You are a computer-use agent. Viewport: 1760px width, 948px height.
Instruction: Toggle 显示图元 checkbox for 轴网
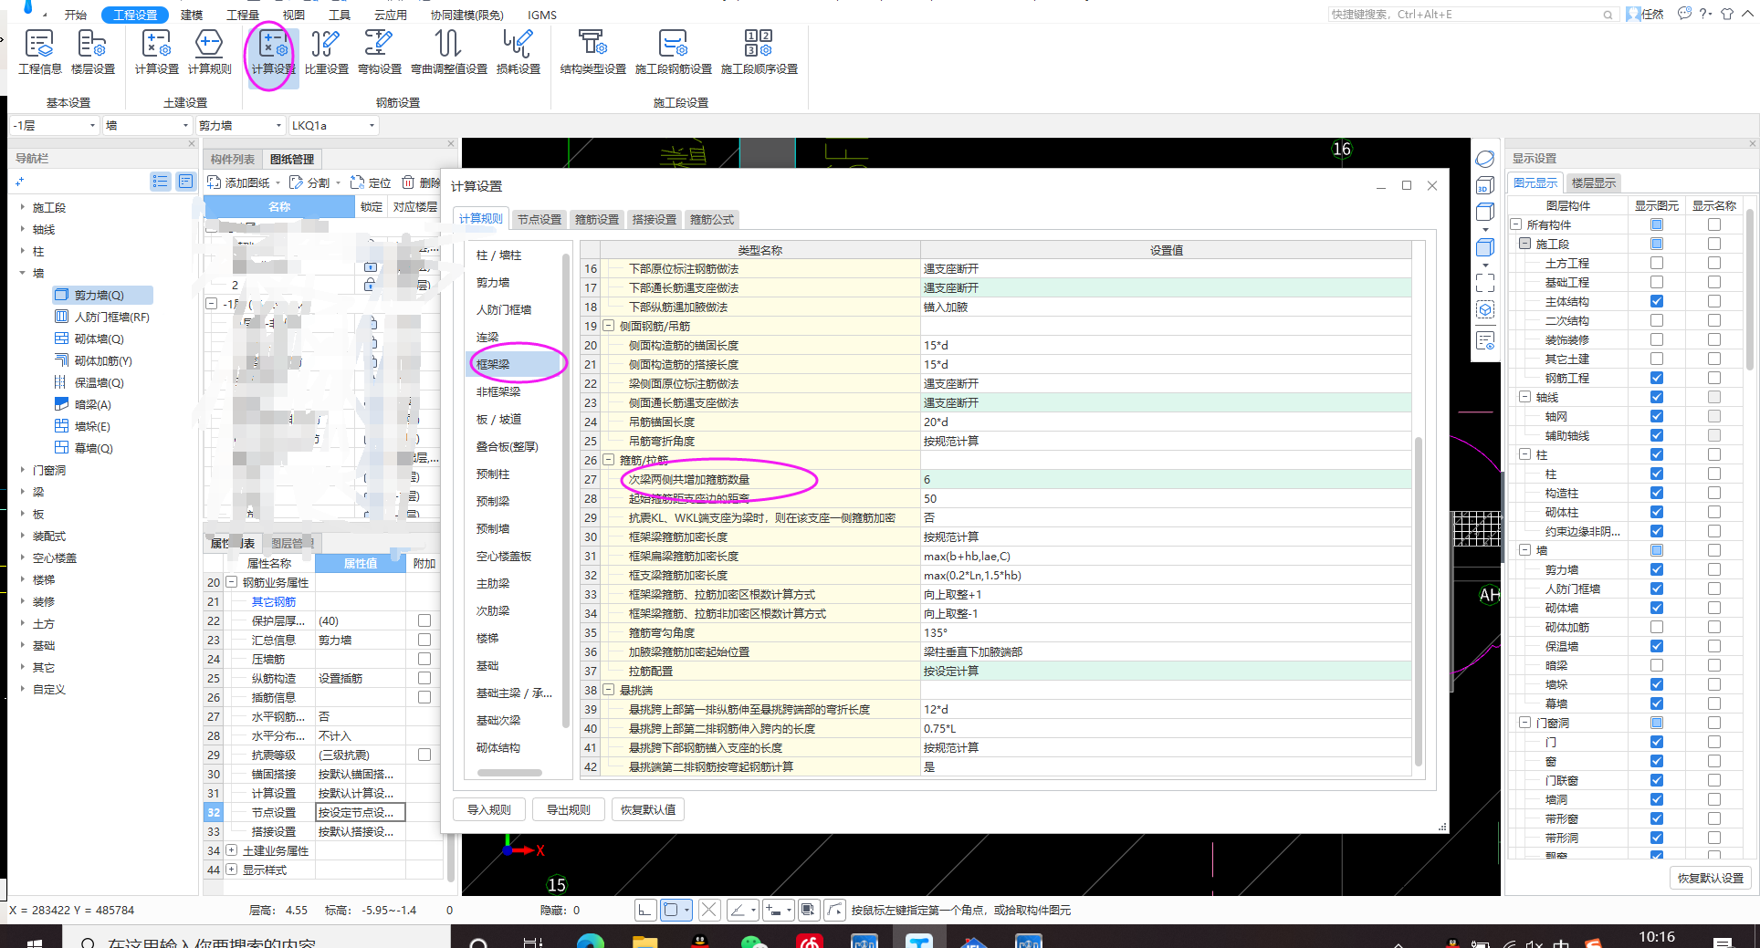pyautogui.click(x=1656, y=416)
